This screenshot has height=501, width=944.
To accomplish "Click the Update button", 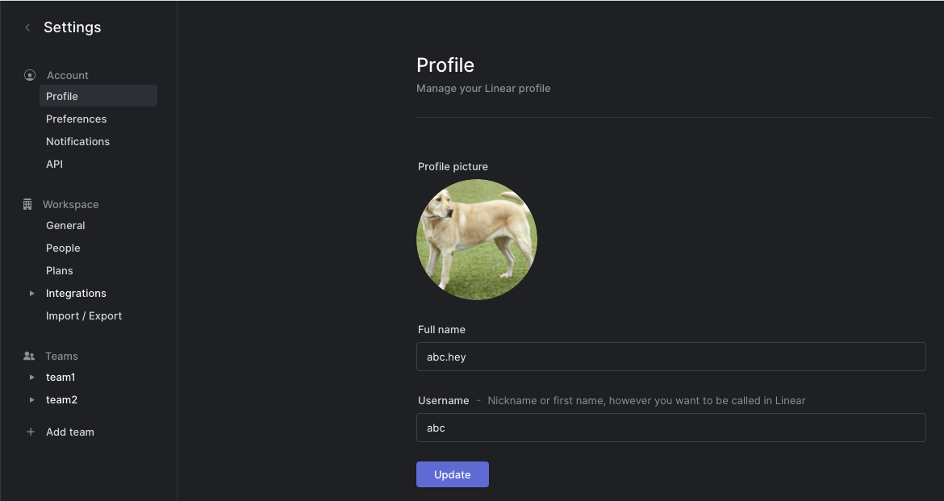I will pyautogui.click(x=452, y=474).
